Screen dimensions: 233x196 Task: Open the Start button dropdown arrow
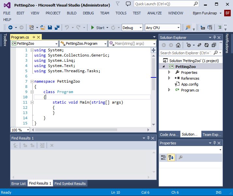(x=107, y=28)
